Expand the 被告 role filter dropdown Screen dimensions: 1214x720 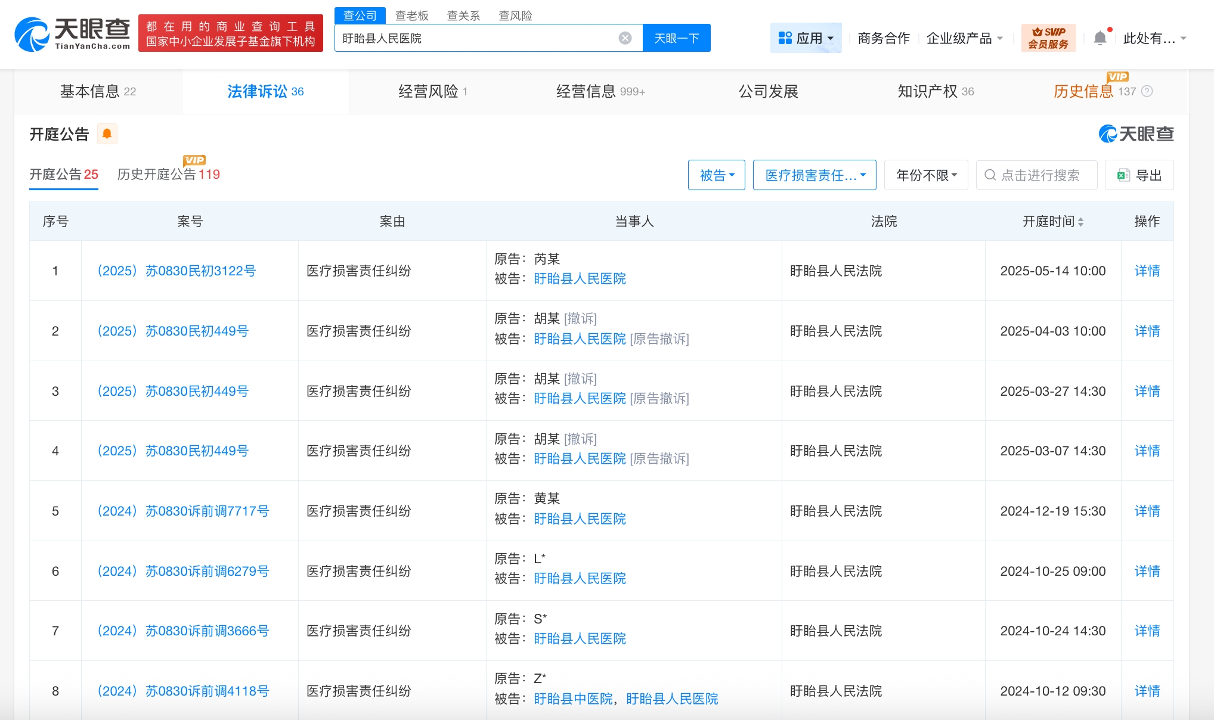point(716,175)
